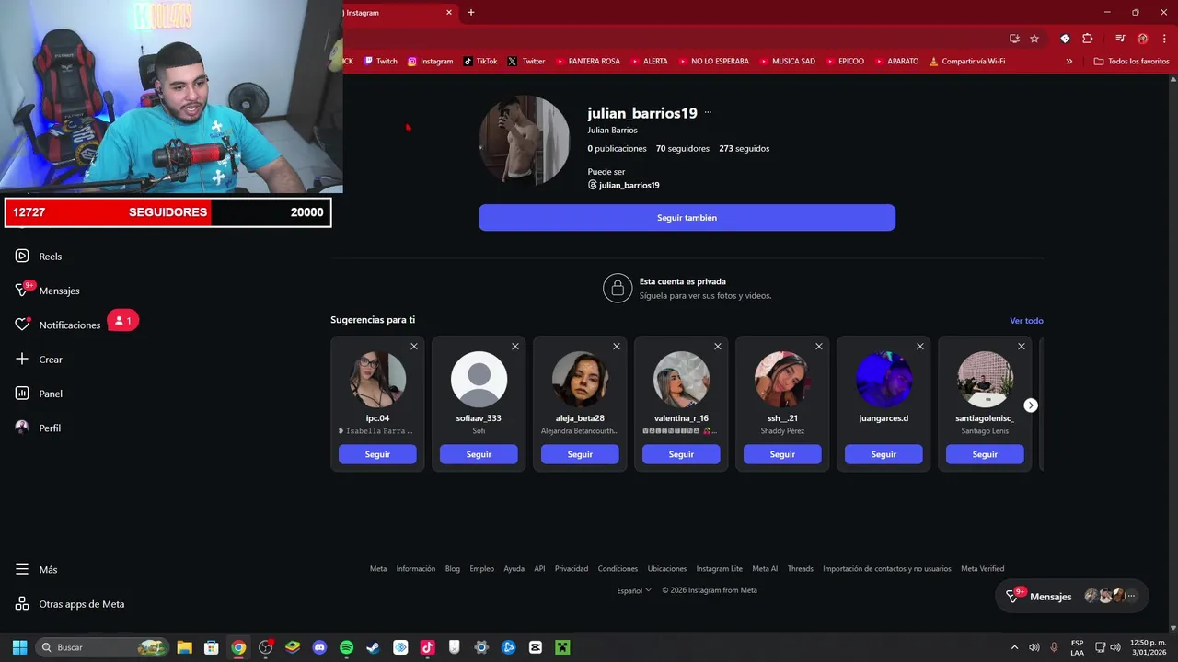
Task: Open a new browser tab
Action: pyautogui.click(x=471, y=13)
